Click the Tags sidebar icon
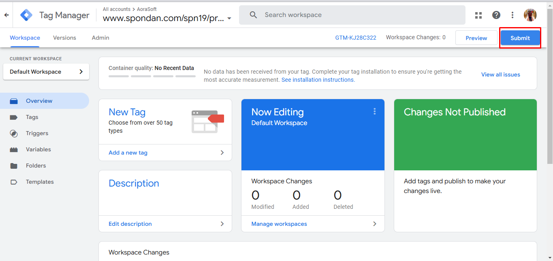 (14, 117)
